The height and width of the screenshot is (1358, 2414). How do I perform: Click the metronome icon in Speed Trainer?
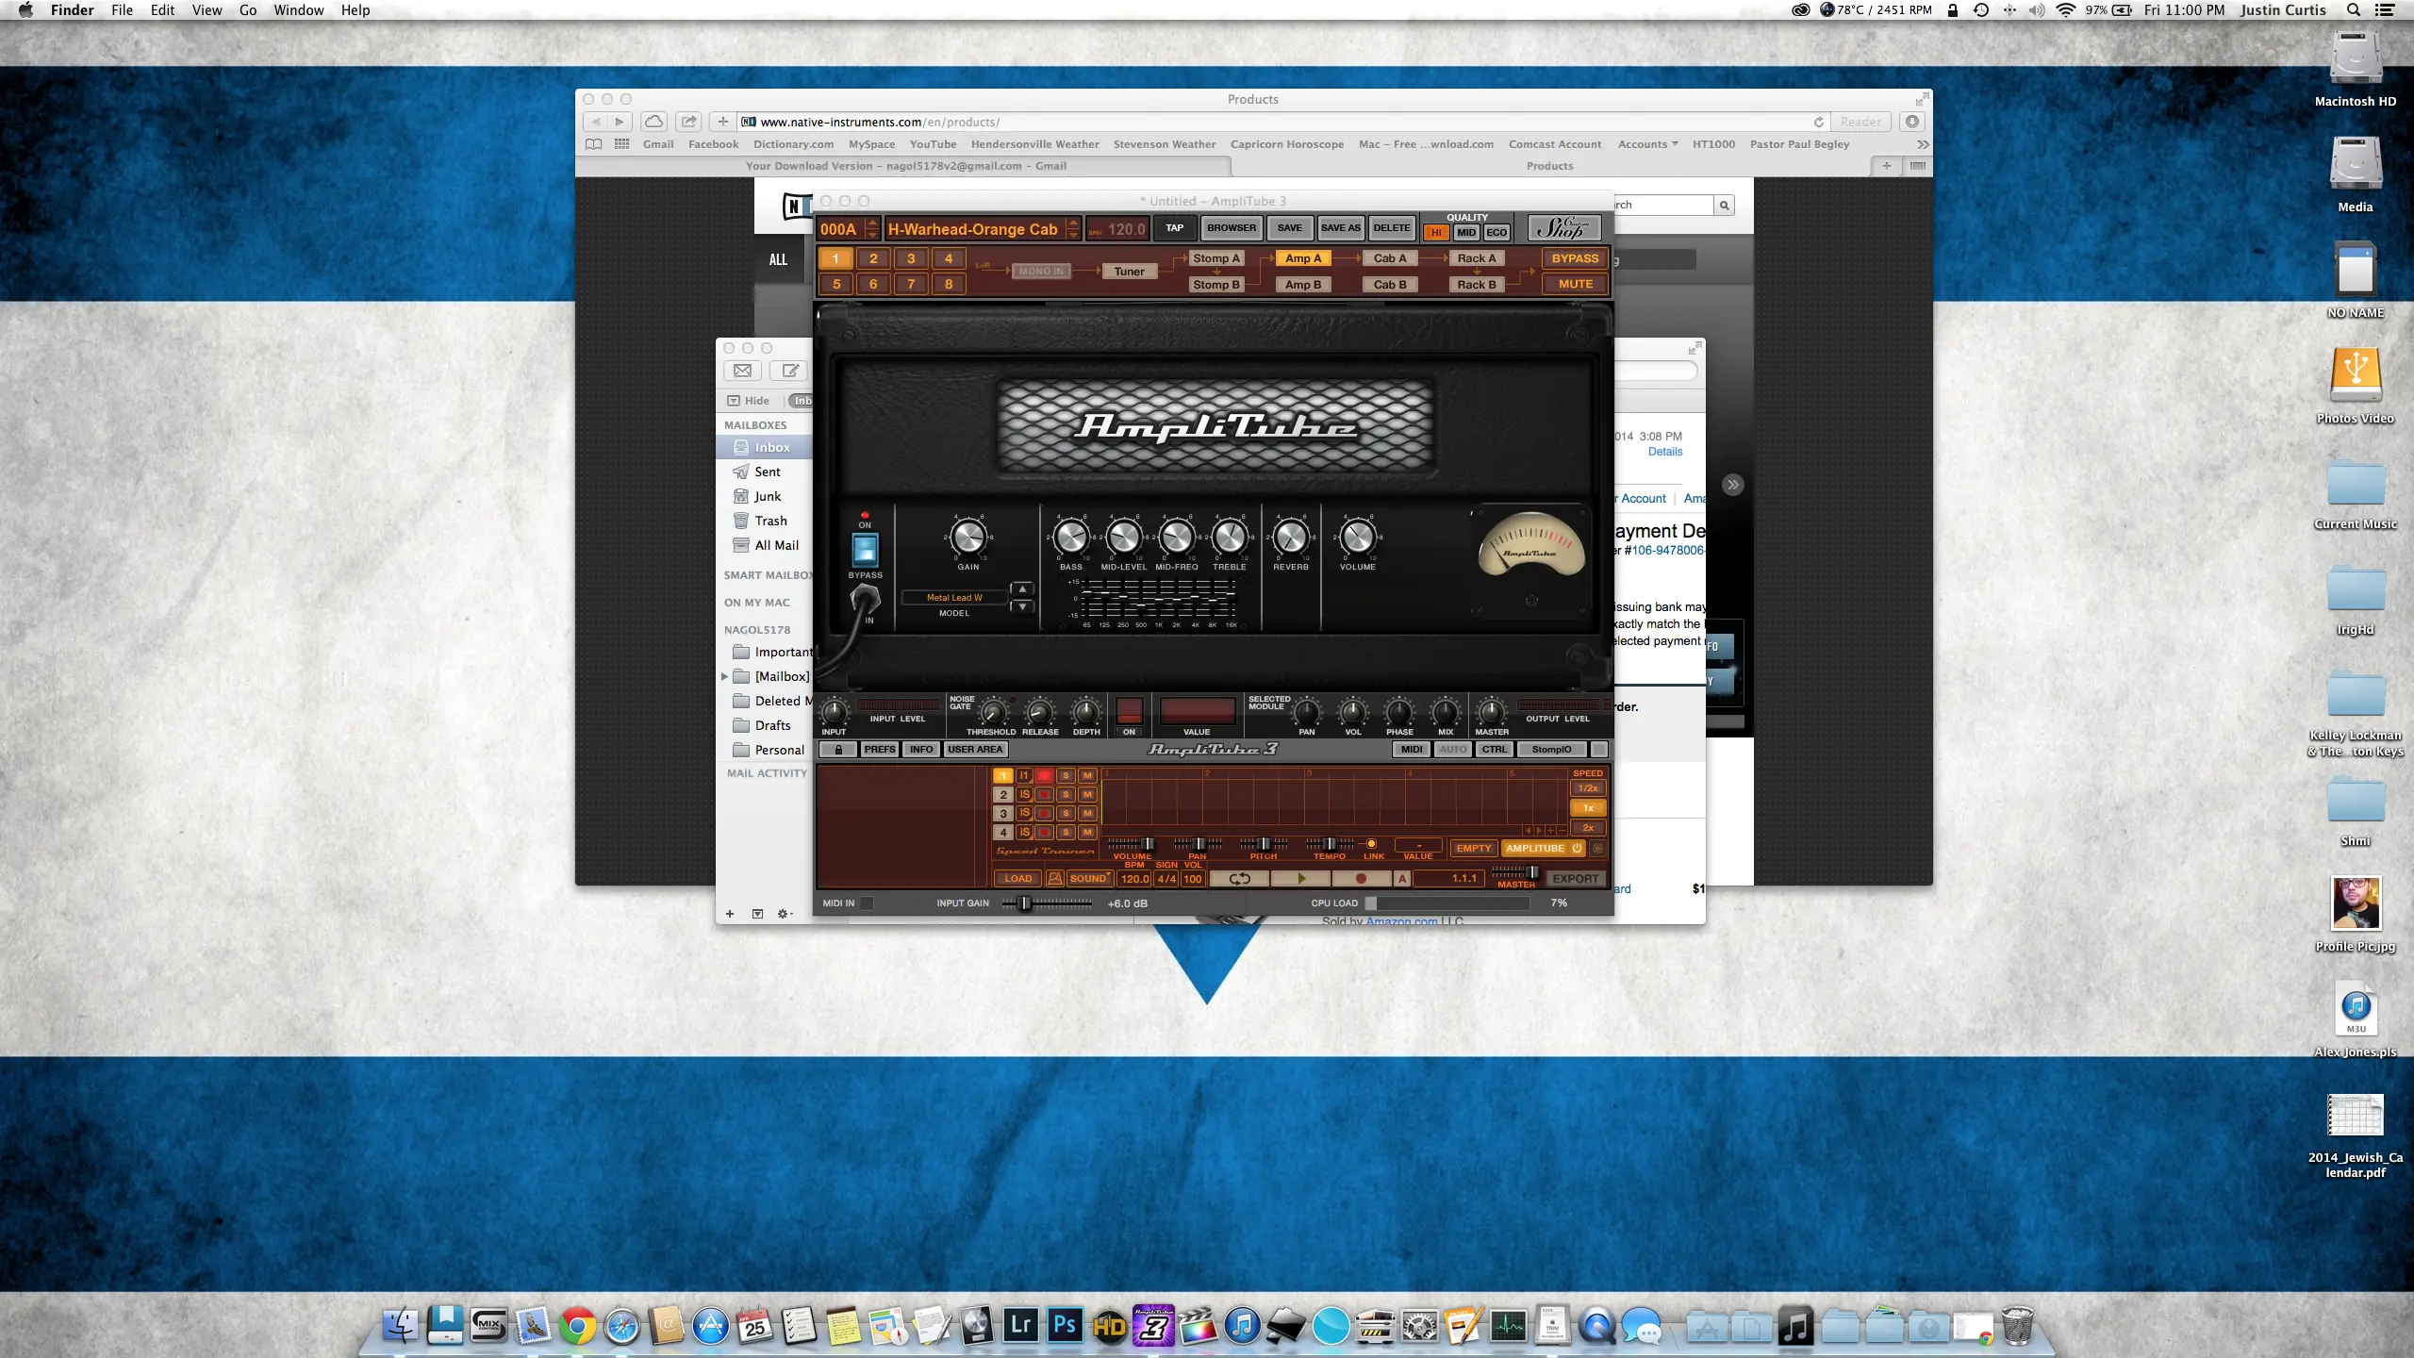coord(1054,878)
